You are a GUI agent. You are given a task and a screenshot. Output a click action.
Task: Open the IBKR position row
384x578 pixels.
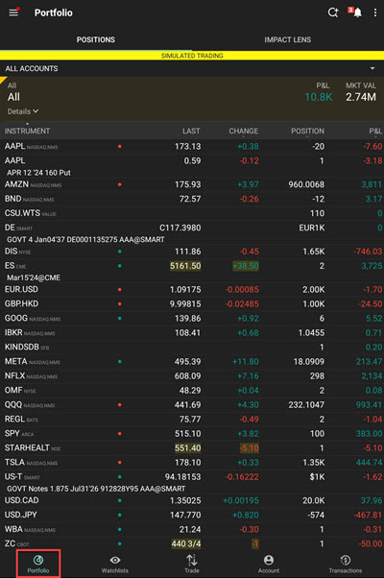[x=192, y=332]
